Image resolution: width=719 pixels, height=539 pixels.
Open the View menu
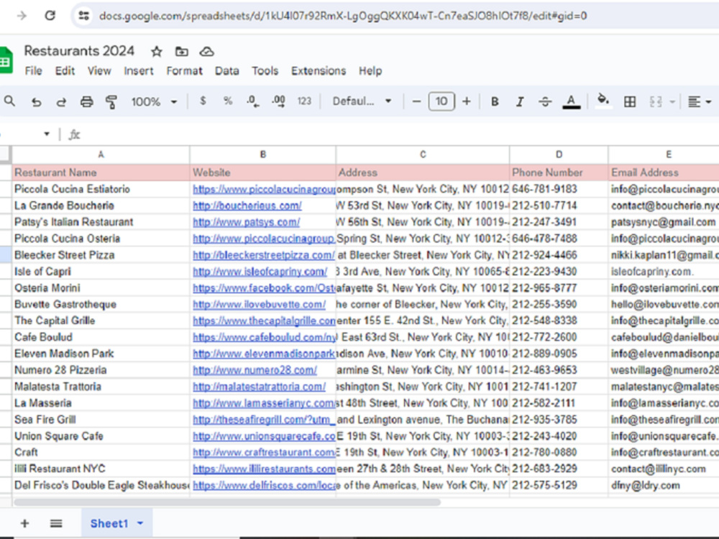[99, 71]
